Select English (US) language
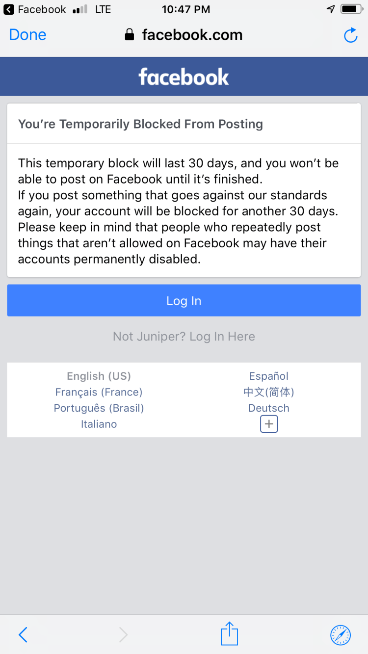 click(99, 376)
